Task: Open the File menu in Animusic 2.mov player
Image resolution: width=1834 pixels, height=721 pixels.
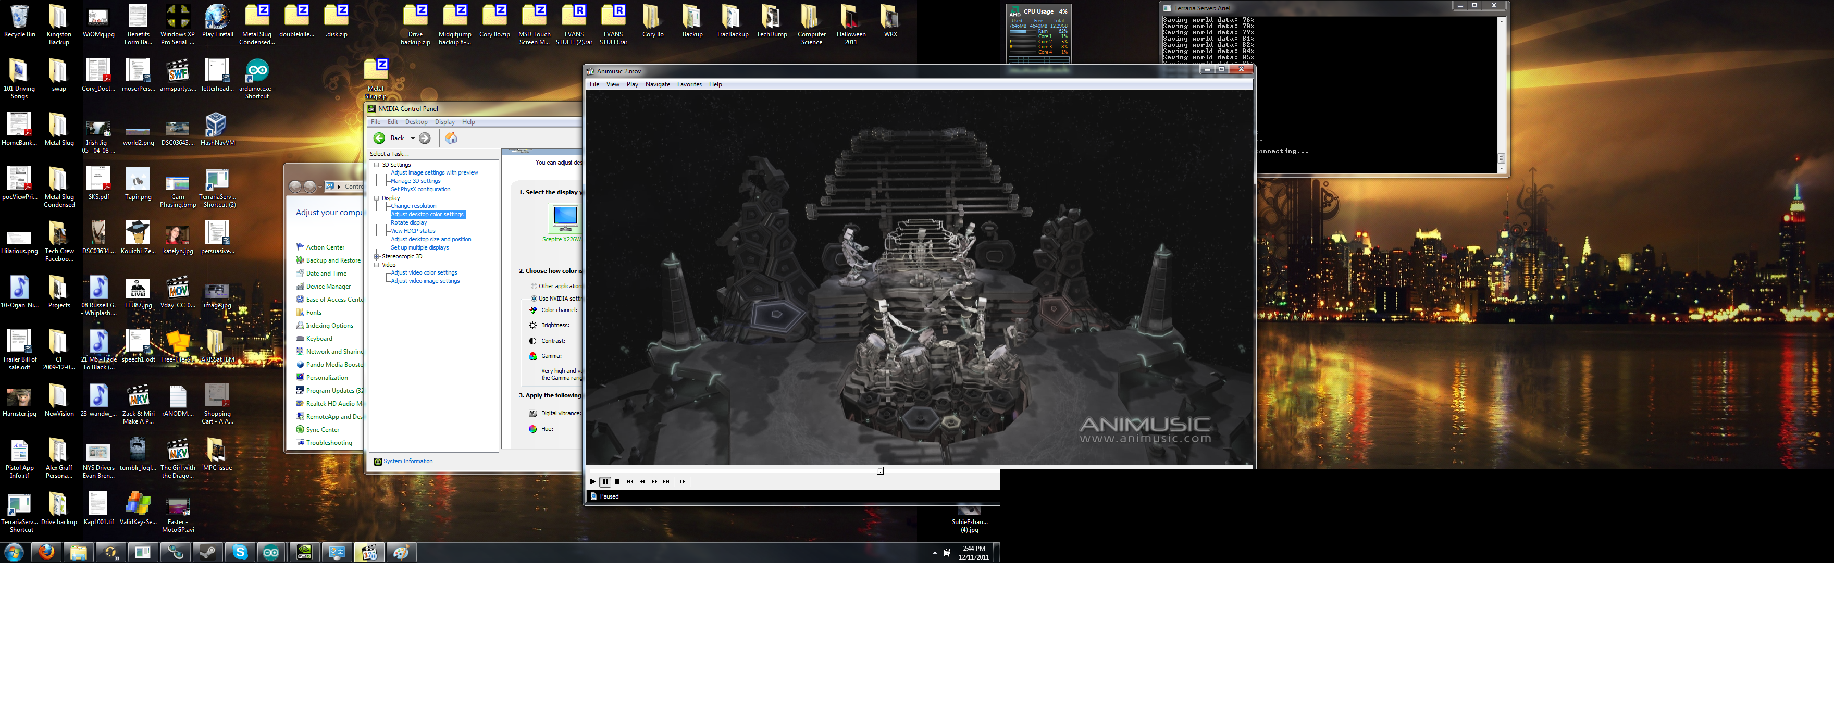Action: tap(594, 85)
